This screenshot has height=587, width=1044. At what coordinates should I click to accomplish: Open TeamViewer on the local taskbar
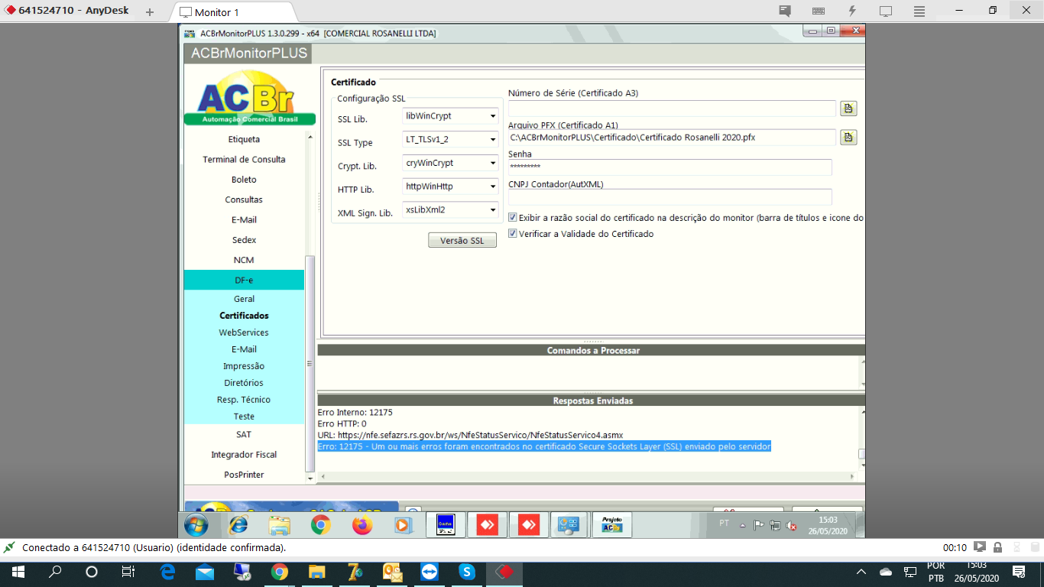[430, 572]
